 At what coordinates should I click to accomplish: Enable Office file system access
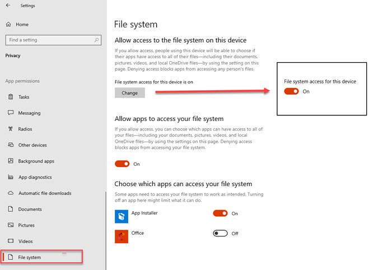click(221, 233)
